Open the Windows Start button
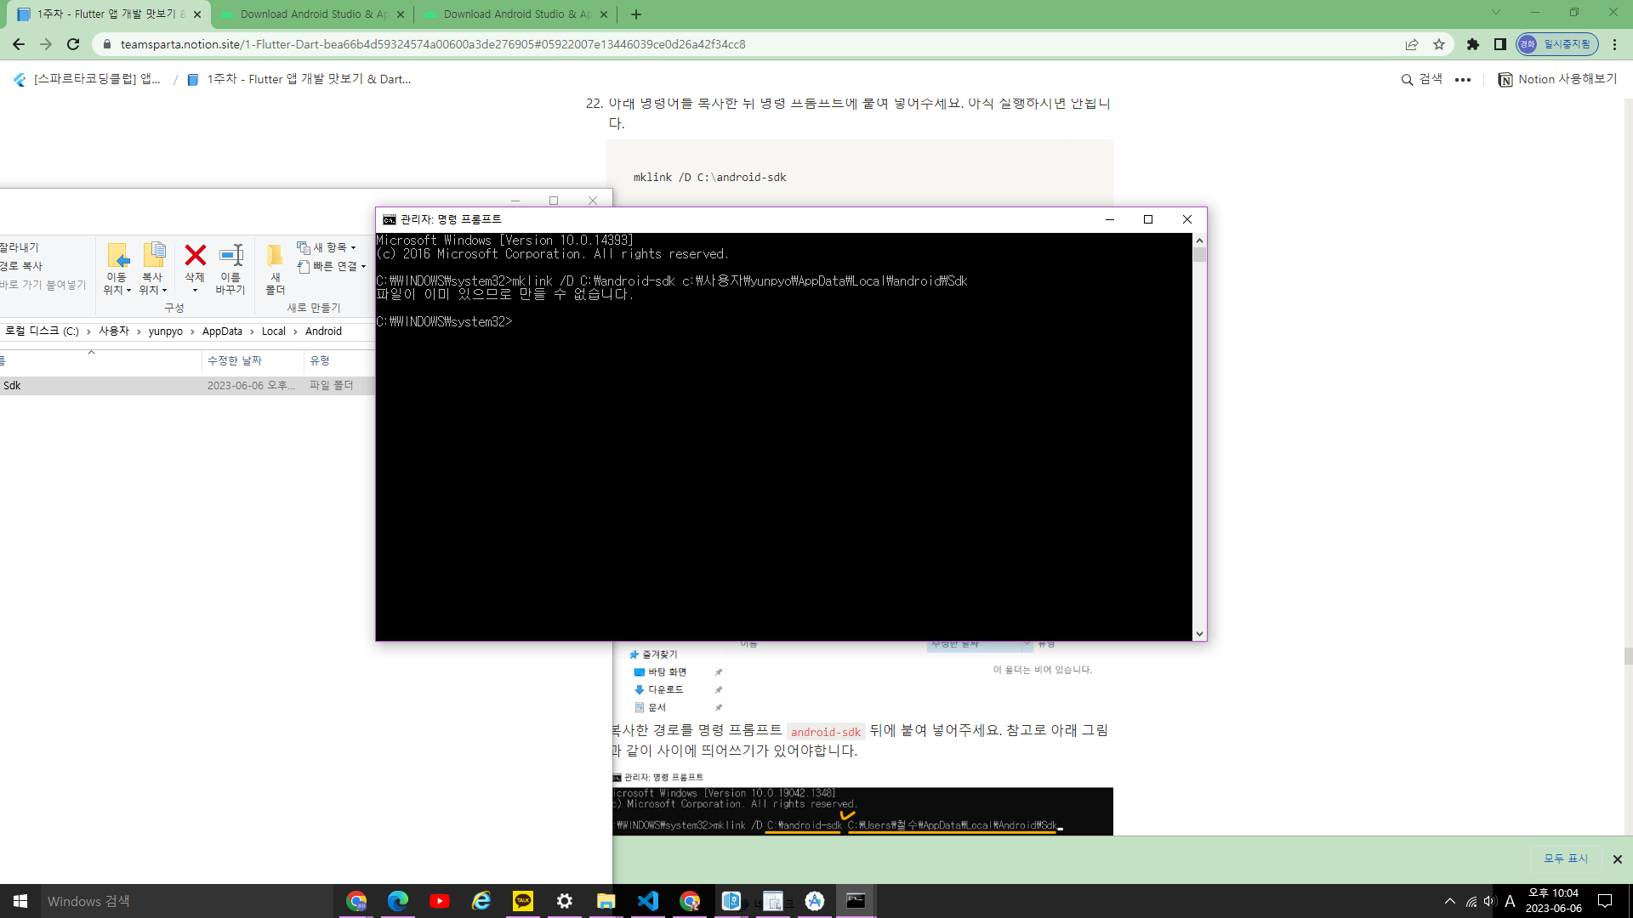 pyautogui.click(x=20, y=901)
